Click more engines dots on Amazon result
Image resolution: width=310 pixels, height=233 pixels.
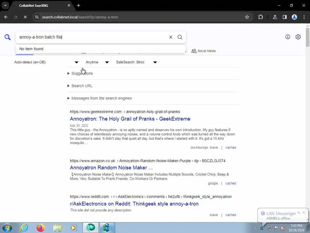tap(222, 183)
